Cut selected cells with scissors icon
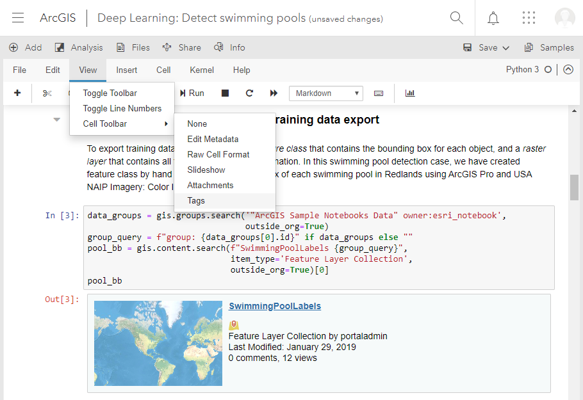This screenshot has width=583, height=400. [x=47, y=93]
